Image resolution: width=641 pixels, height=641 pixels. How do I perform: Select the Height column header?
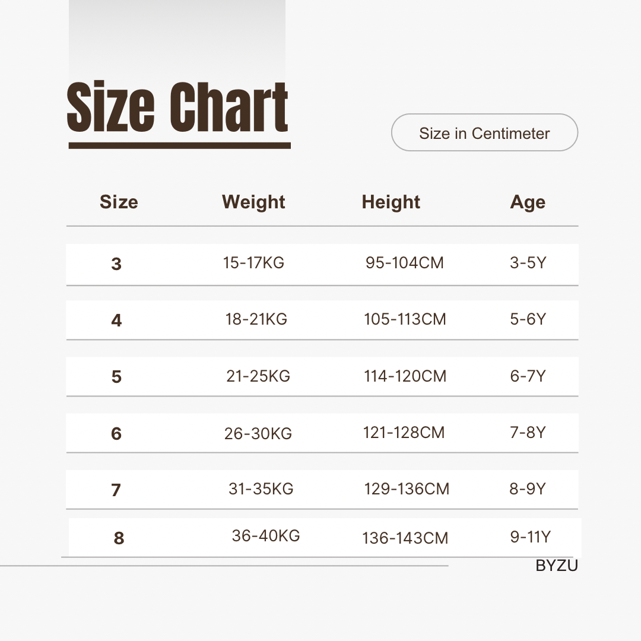click(391, 202)
